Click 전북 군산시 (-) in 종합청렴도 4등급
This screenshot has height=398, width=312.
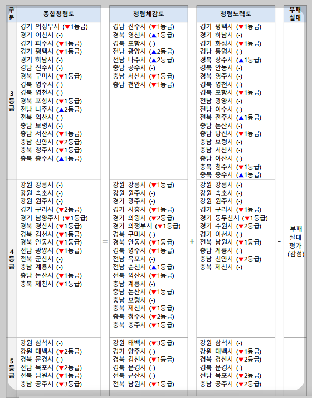[x=42, y=259]
